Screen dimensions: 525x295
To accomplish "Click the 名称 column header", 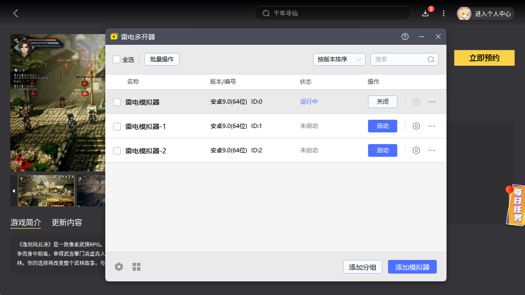I will point(133,82).
